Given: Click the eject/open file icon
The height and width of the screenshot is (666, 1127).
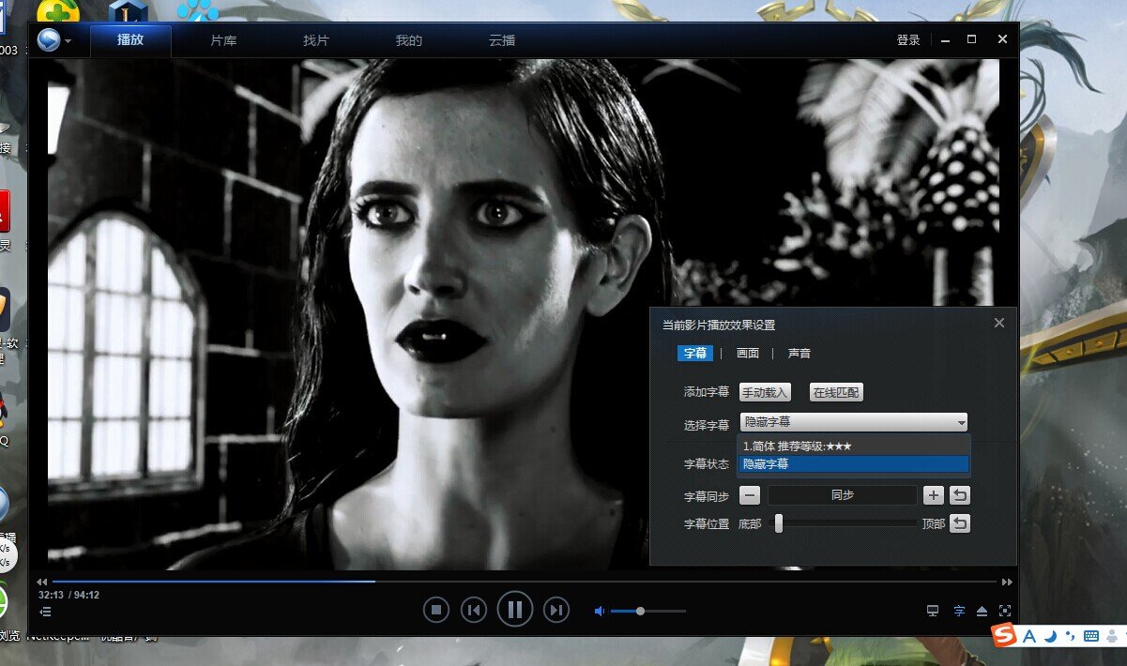Looking at the screenshot, I should [982, 612].
